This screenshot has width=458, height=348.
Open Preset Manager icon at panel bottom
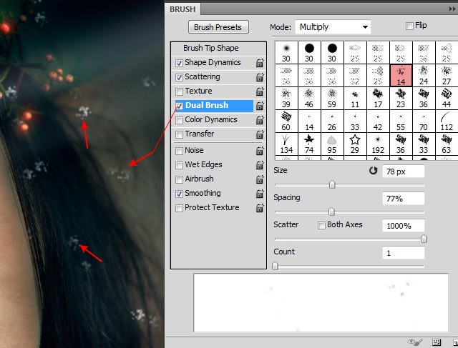coord(437,342)
